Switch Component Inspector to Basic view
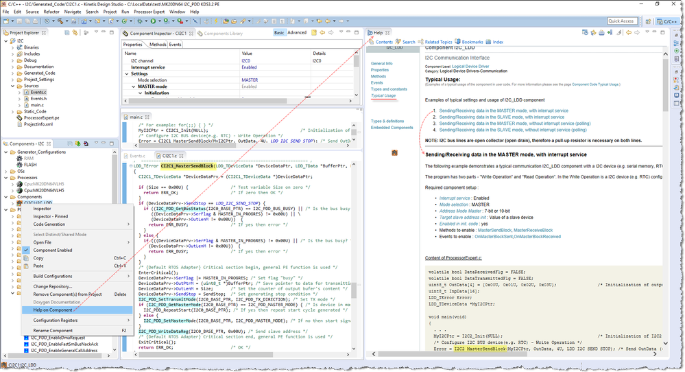The width and height of the screenshot is (685, 372). (x=279, y=32)
